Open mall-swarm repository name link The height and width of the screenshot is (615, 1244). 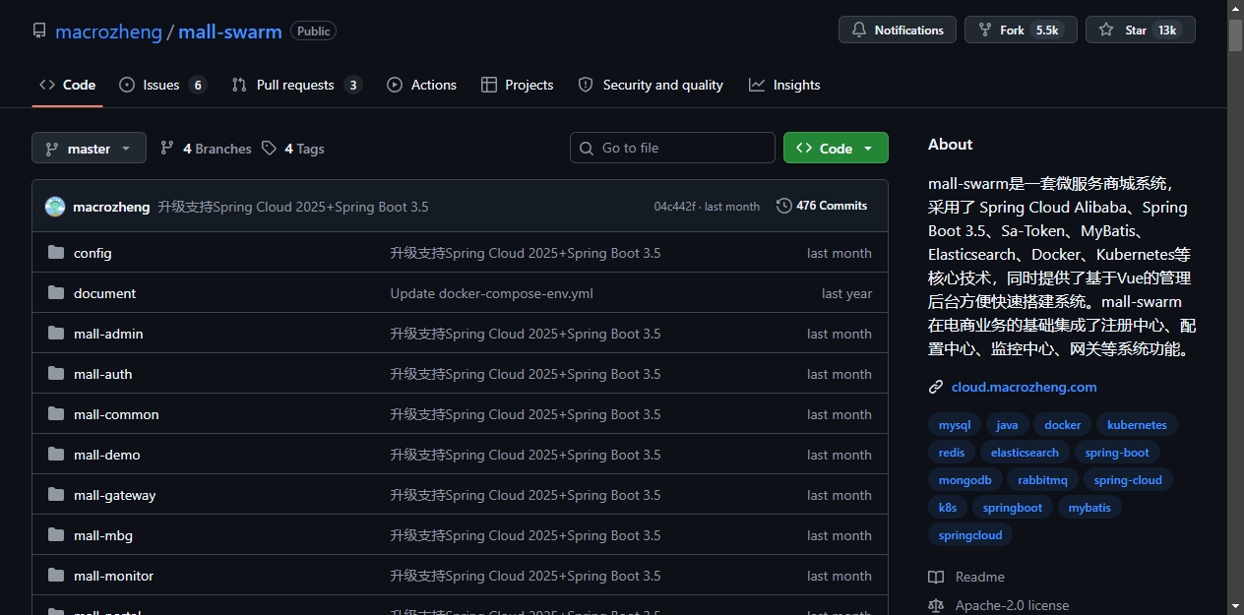point(230,31)
